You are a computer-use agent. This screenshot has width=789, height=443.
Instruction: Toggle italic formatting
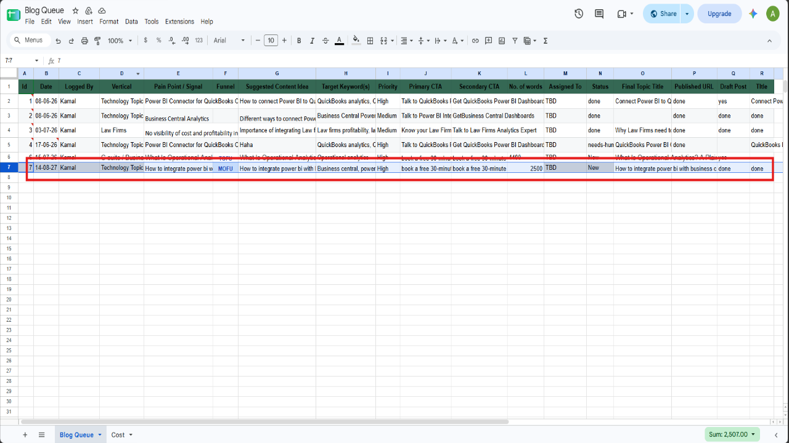tap(312, 41)
